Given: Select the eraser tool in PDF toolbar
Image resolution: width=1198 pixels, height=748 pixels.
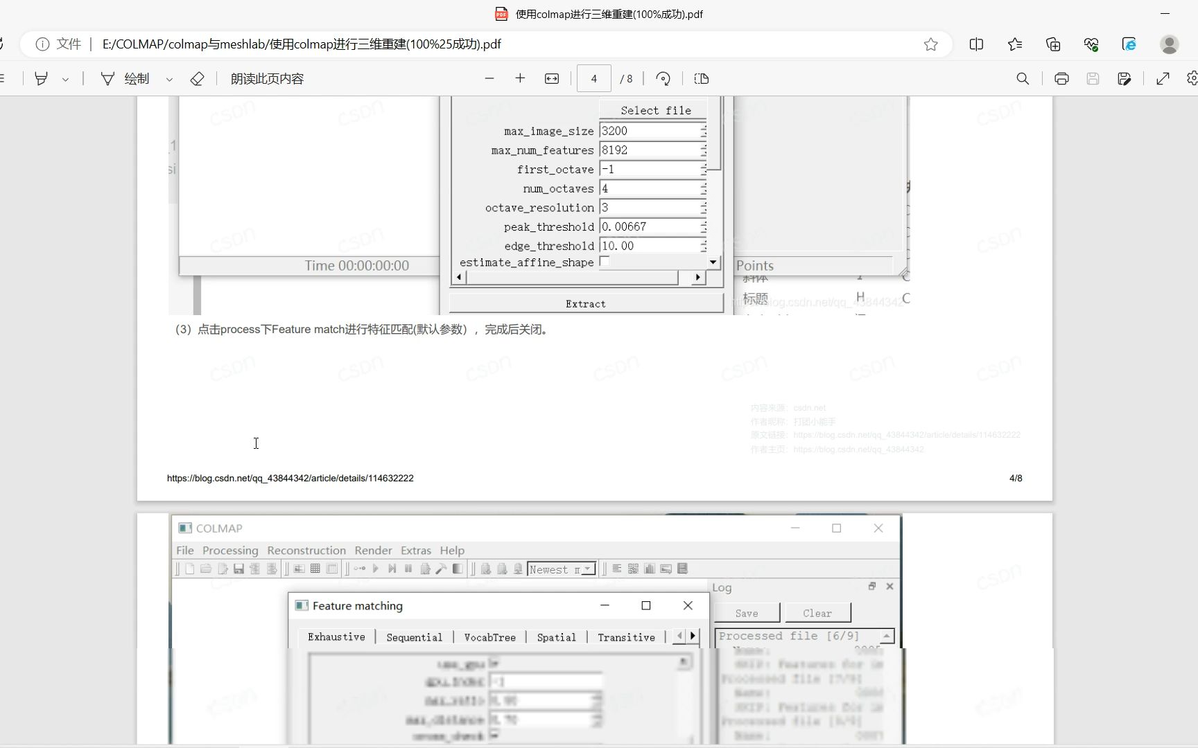Looking at the screenshot, I should click(x=197, y=79).
